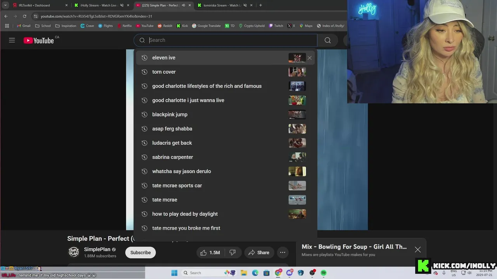Select 'how to play dead by daylight'
Image resolution: width=497 pixels, height=279 pixels.
pos(225,214)
